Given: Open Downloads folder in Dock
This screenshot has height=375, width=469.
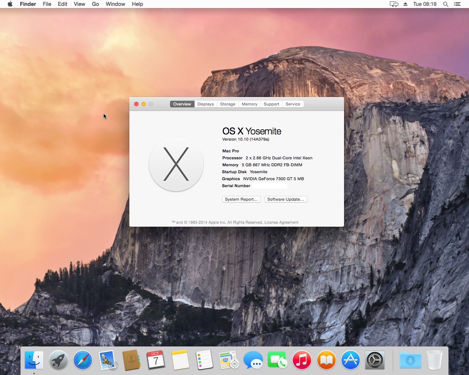Looking at the screenshot, I should [x=410, y=360].
